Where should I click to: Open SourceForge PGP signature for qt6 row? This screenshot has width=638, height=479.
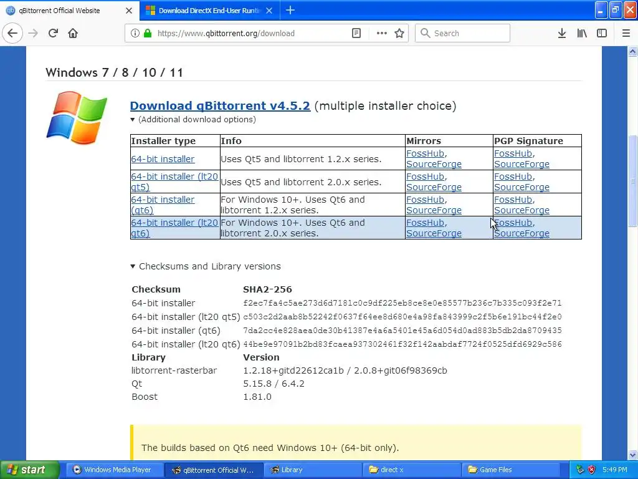(521, 211)
